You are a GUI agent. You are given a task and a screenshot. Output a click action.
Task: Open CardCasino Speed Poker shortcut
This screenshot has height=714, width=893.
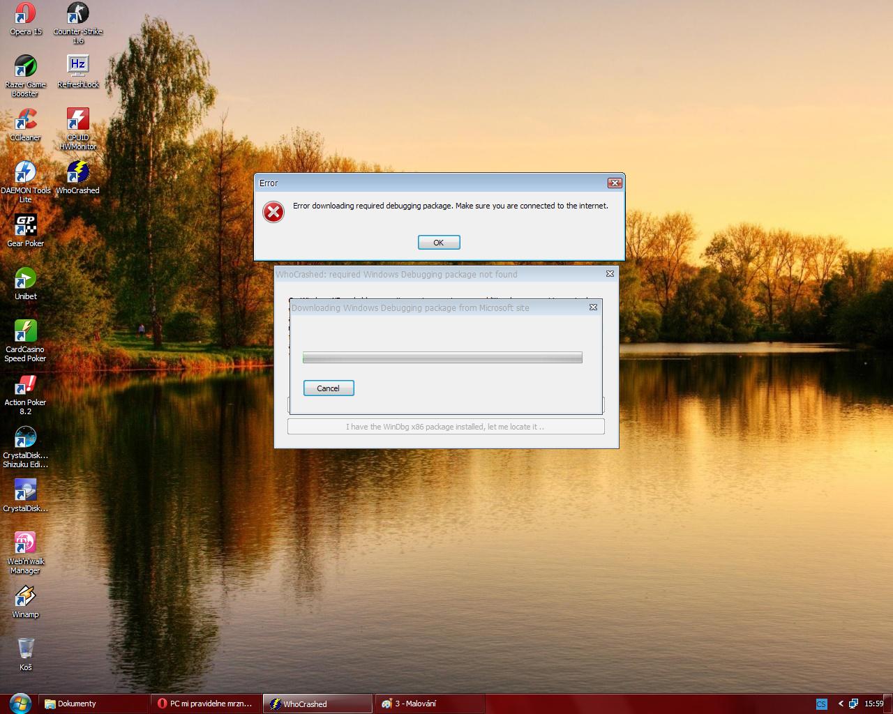(x=25, y=332)
